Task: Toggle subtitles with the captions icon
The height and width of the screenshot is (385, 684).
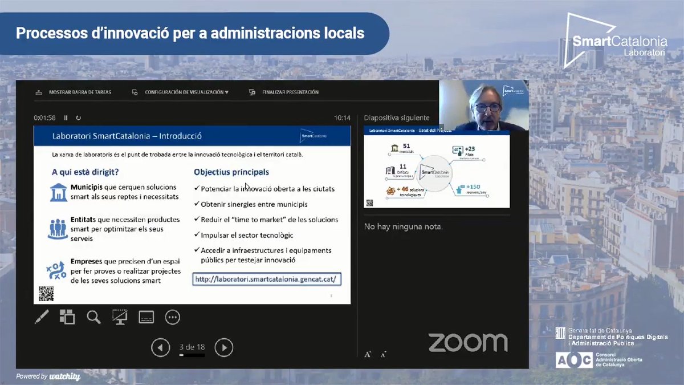Action: (x=146, y=317)
